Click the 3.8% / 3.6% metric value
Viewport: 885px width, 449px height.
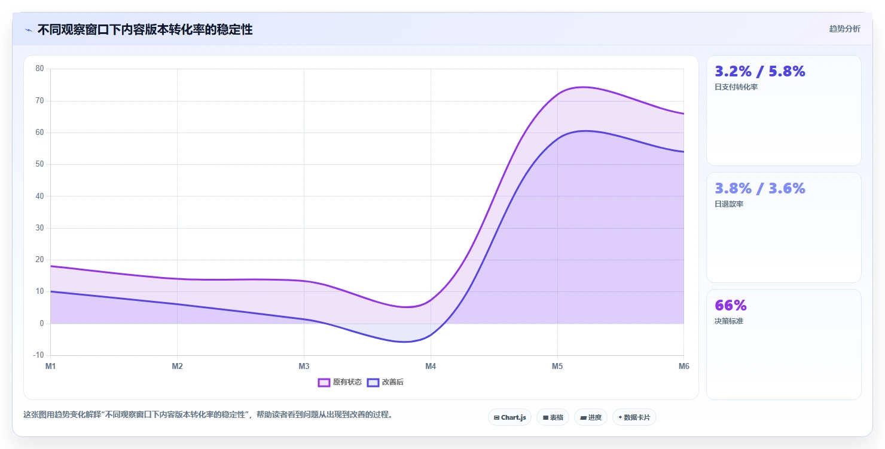[x=760, y=189]
